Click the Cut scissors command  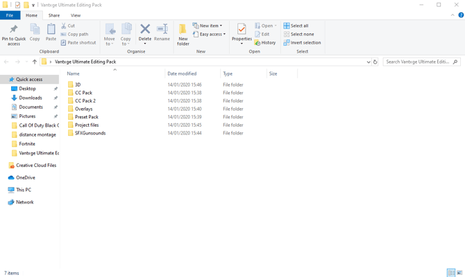pos(68,26)
